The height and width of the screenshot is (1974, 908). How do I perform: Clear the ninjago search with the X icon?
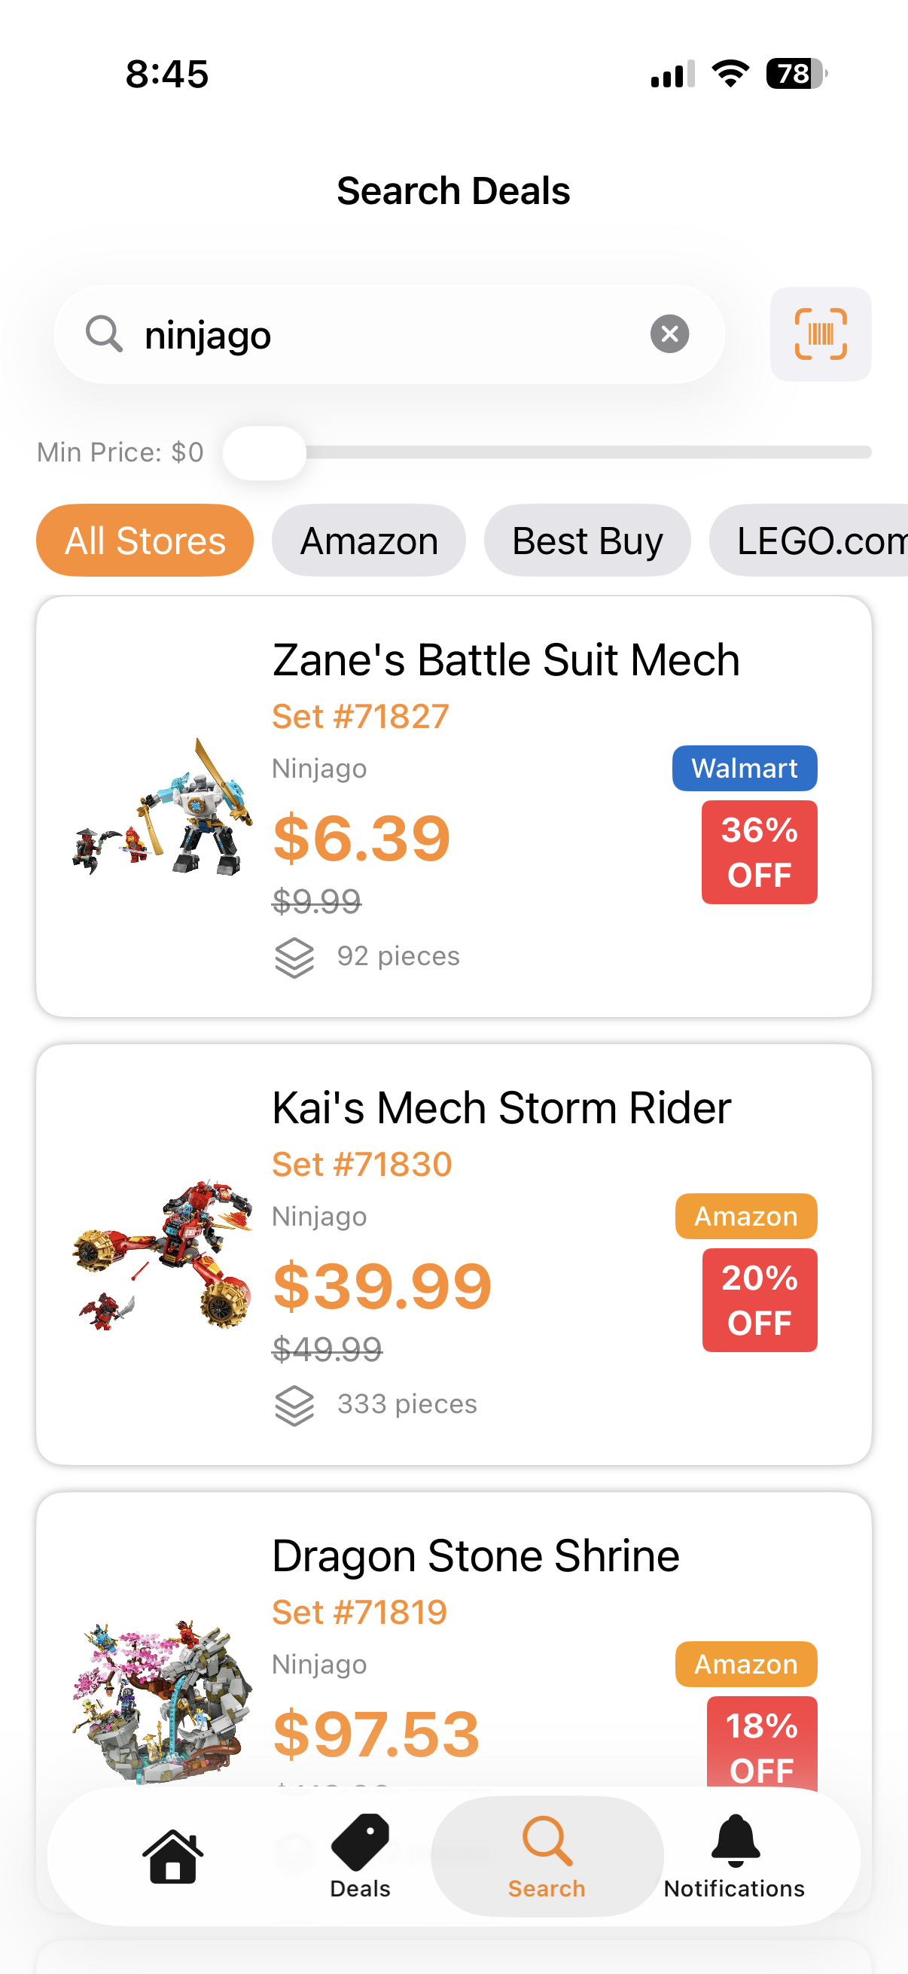(669, 333)
